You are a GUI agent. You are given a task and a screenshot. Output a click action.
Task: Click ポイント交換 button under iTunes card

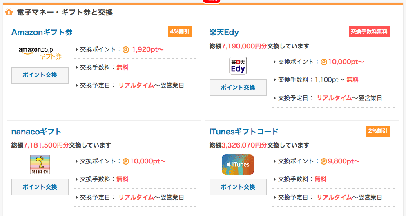tap(238, 187)
